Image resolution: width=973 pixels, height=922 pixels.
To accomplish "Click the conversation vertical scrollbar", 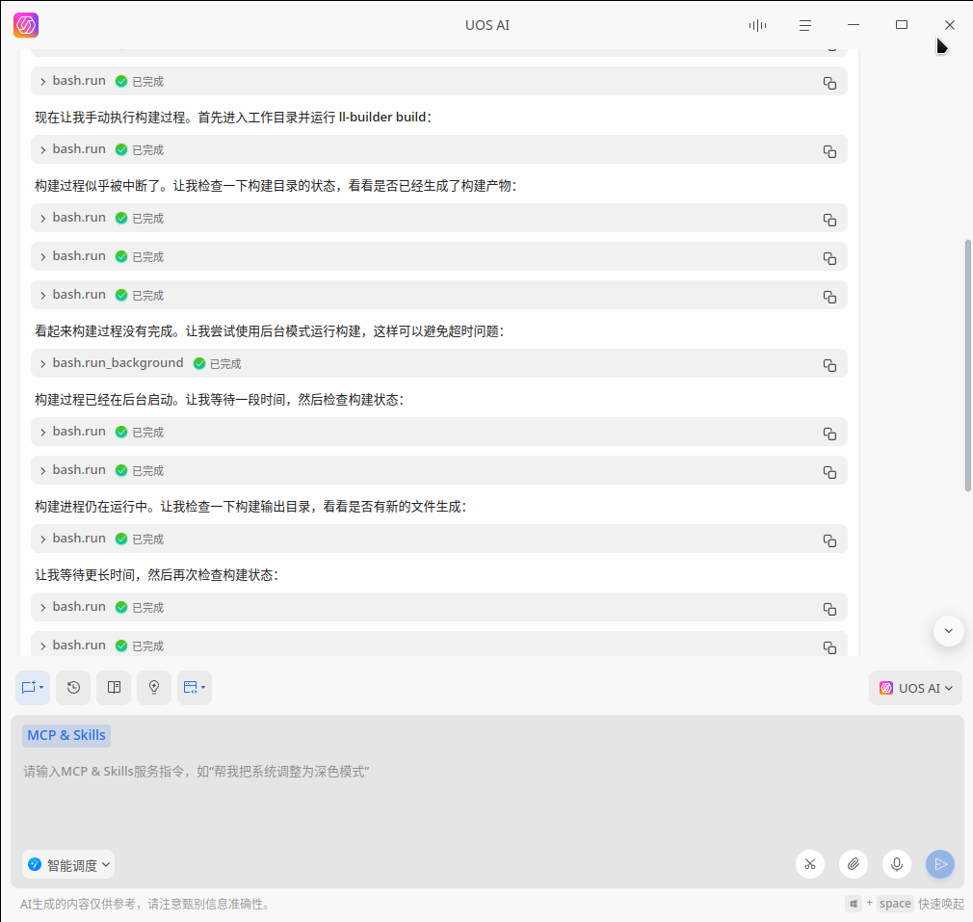I will point(967,366).
